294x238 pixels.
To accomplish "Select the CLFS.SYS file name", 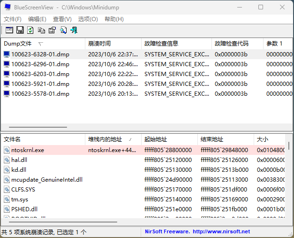I will click(x=23, y=189).
